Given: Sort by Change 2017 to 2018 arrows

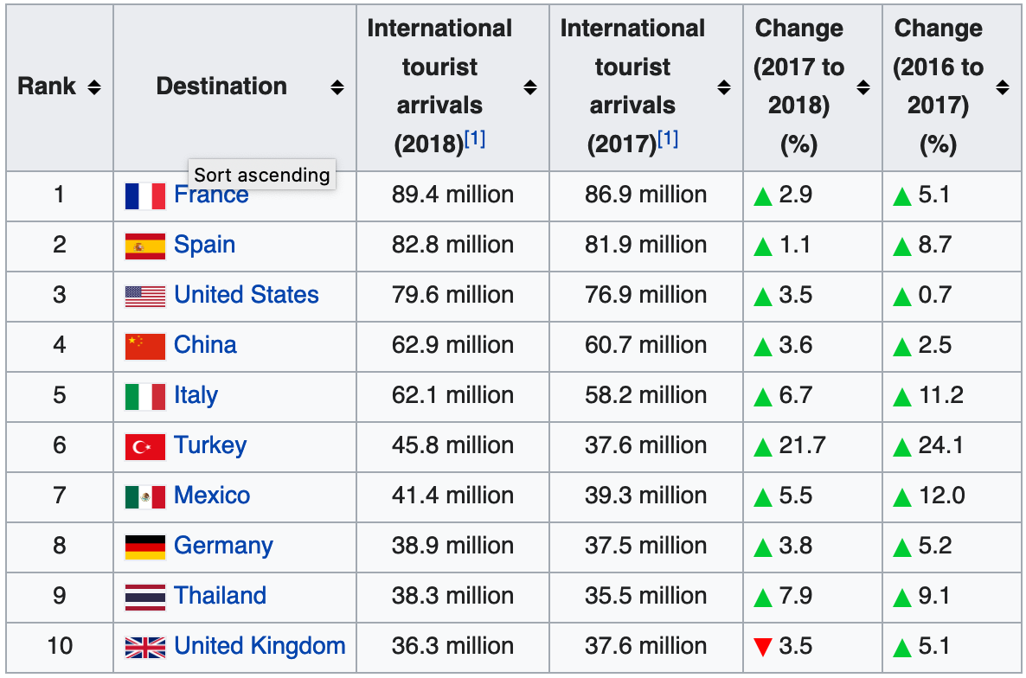Looking at the screenshot, I should [x=862, y=87].
